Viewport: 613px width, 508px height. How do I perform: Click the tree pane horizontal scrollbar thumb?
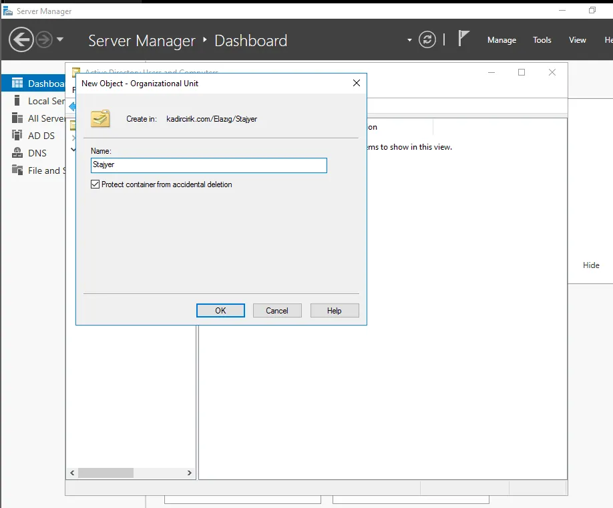coord(106,473)
